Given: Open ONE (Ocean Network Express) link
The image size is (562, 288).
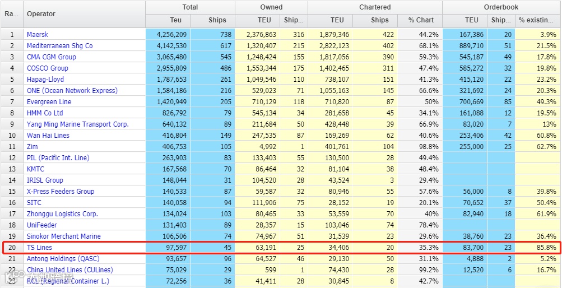Looking at the screenshot, I should (72, 91).
